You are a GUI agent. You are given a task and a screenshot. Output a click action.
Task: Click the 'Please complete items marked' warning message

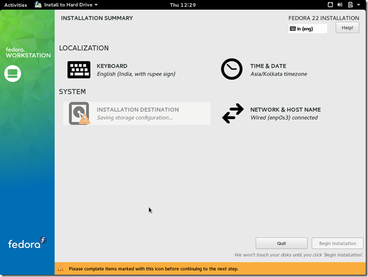point(154,269)
